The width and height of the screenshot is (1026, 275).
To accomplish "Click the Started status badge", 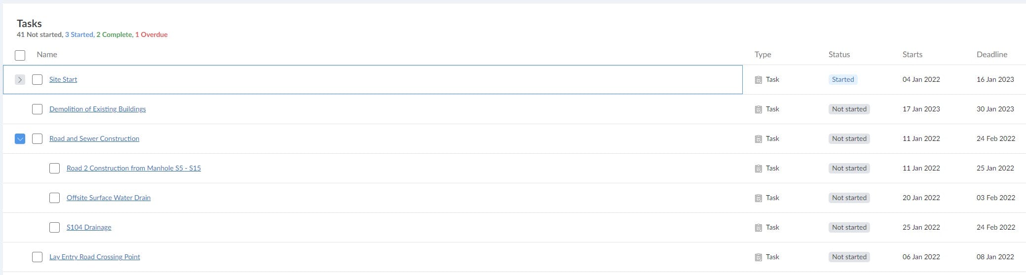I will (x=842, y=79).
